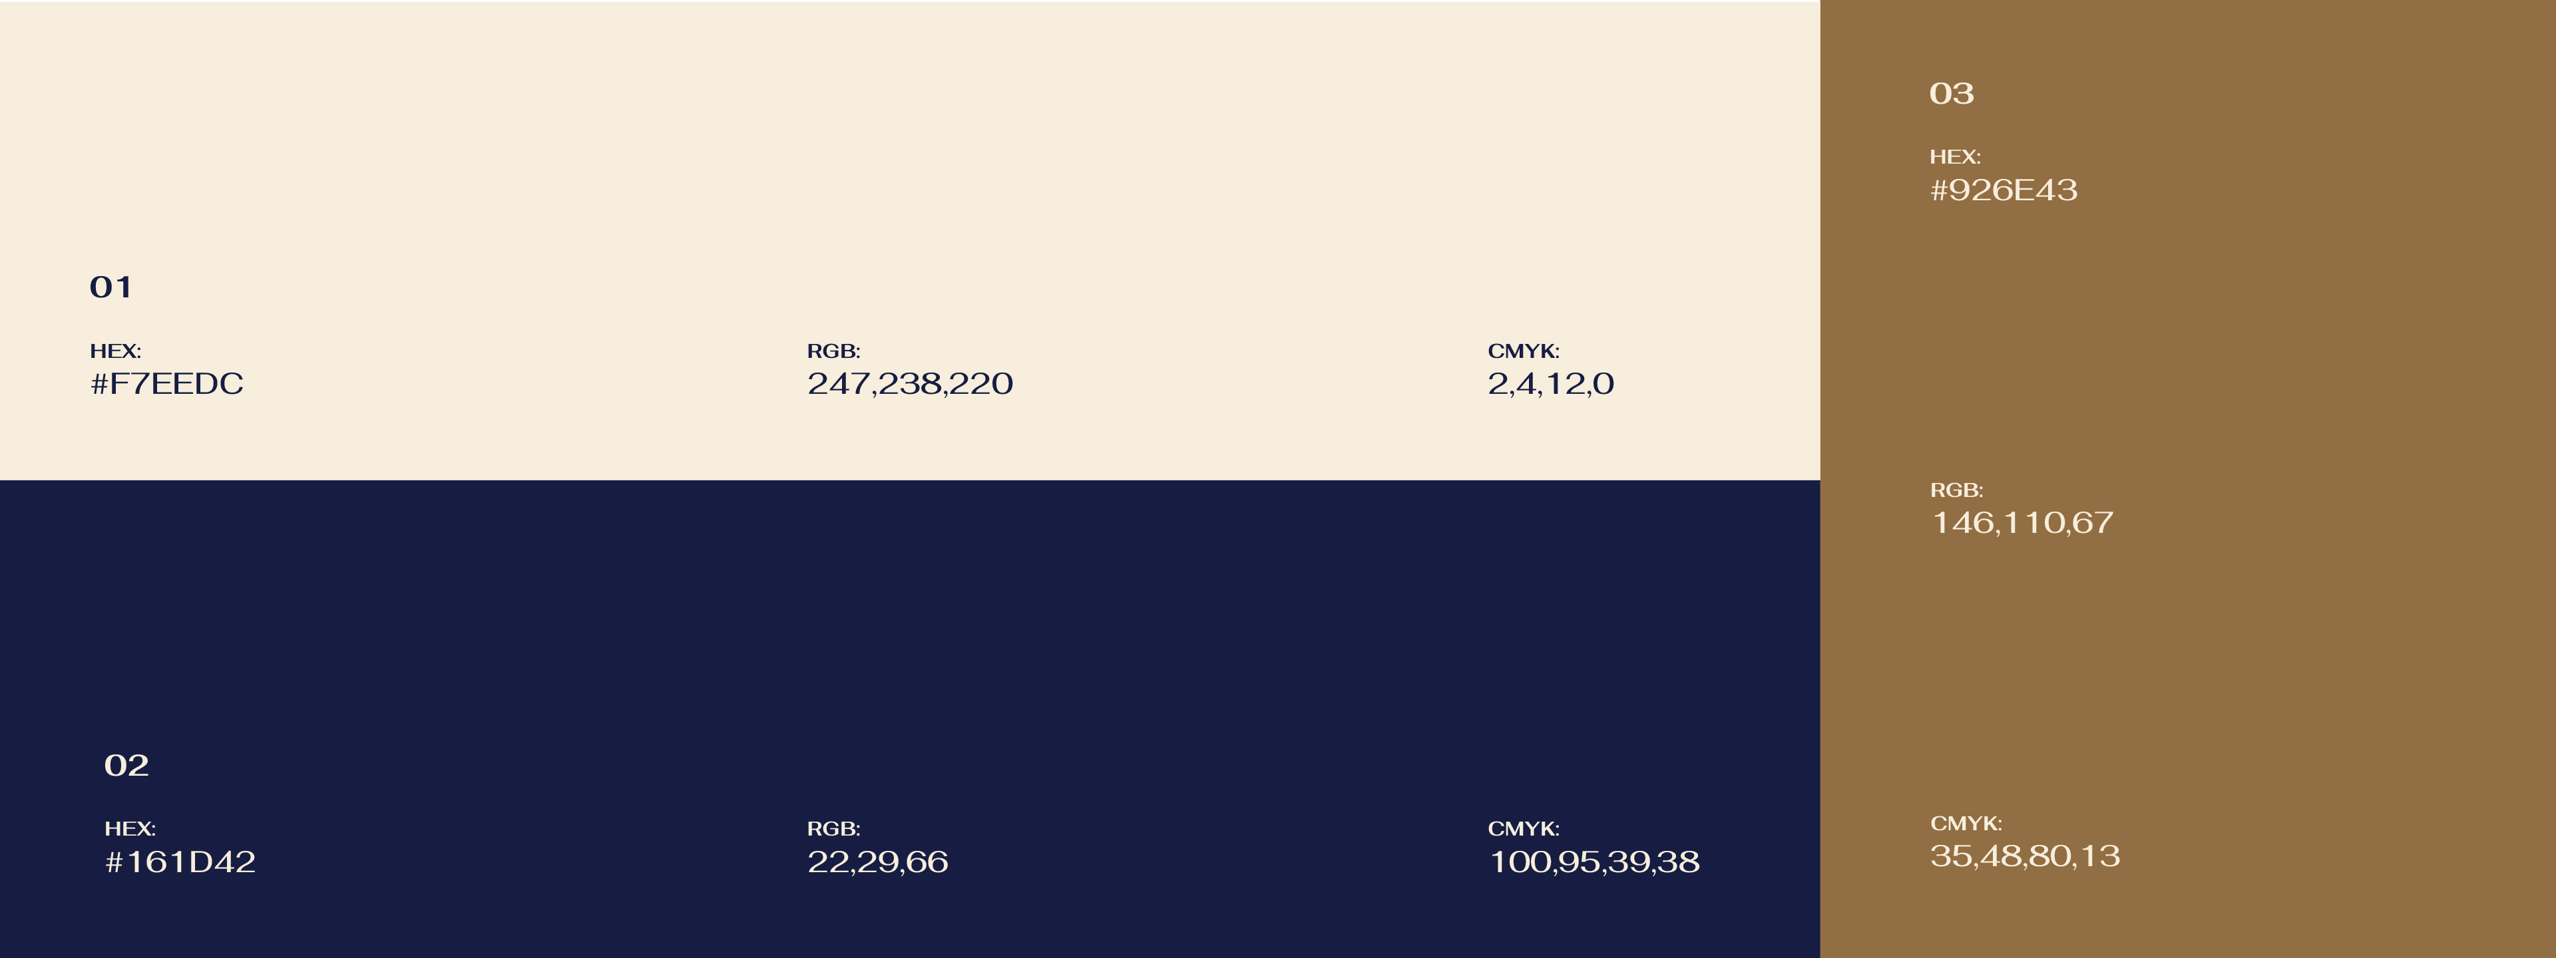Screen dimensions: 2556x958
Task: Click the cream color swatch labeled 01
Action: (x=910, y=241)
